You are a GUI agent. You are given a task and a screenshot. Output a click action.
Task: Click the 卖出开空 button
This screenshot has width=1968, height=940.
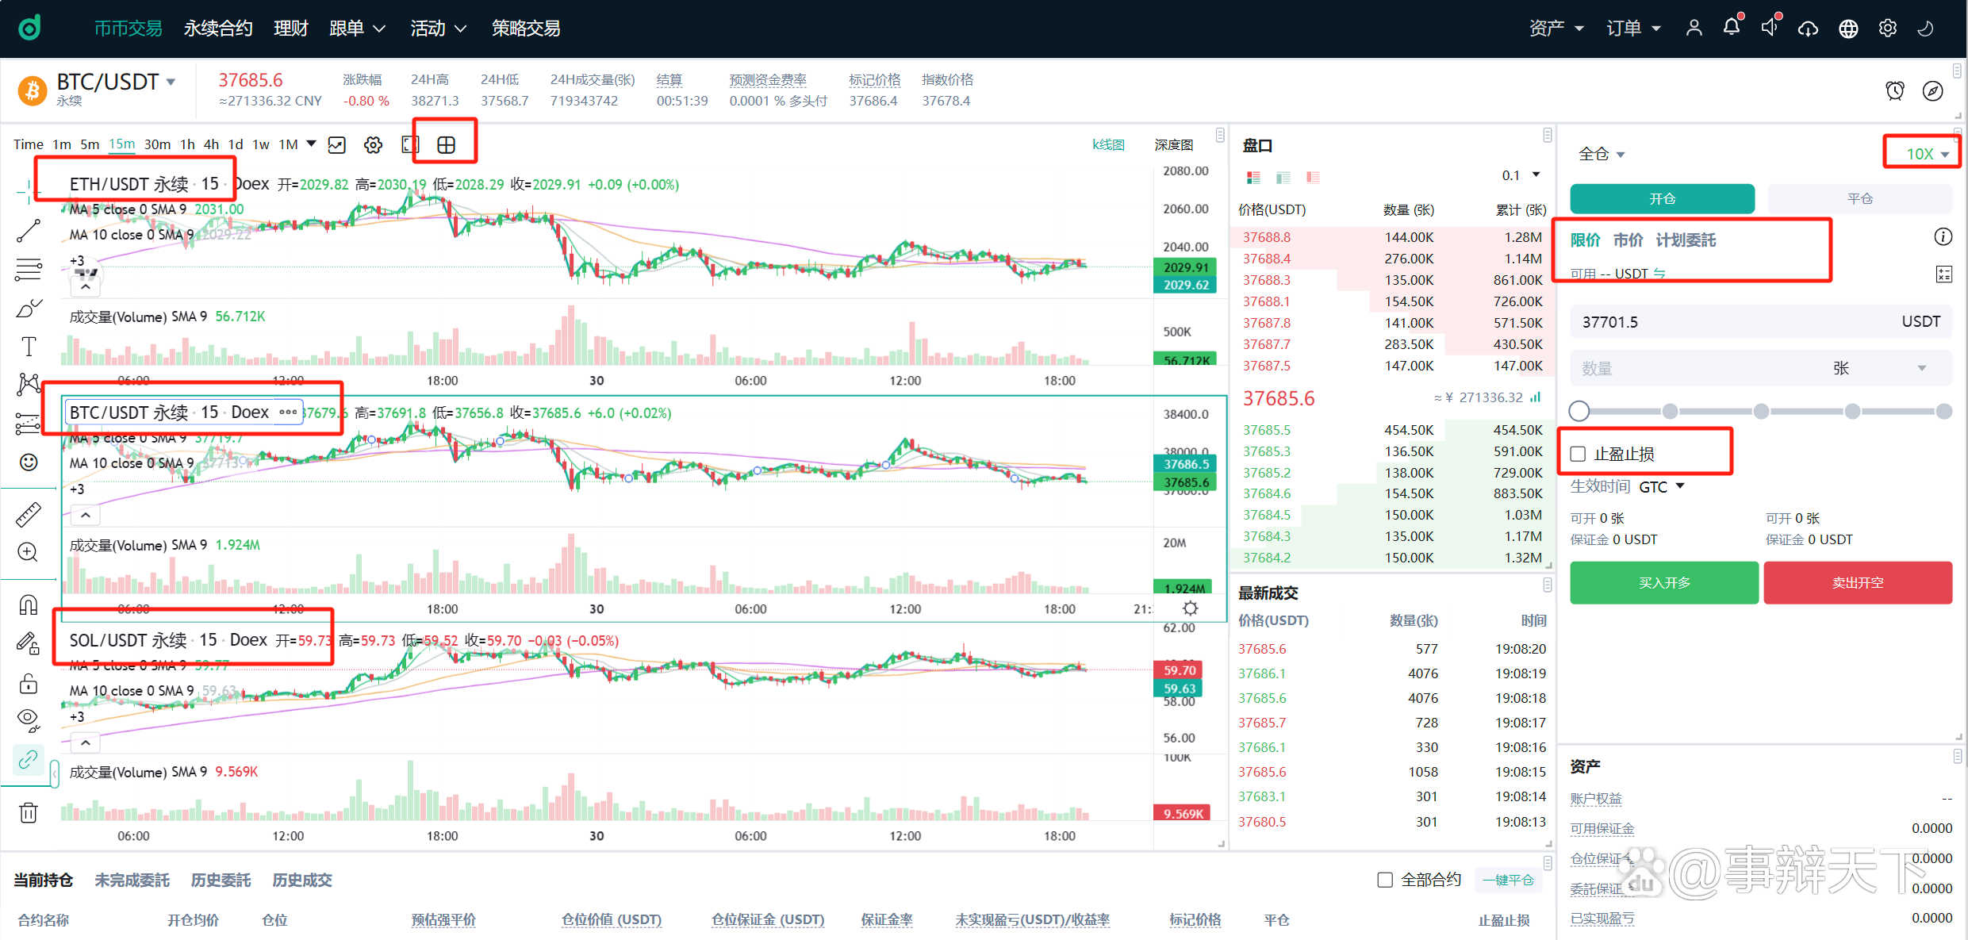coord(1858,583)
